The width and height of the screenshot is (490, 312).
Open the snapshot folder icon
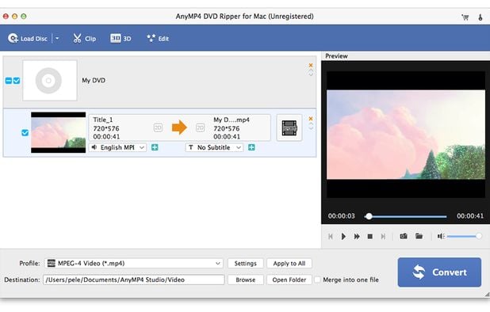(x=419, y=236)
